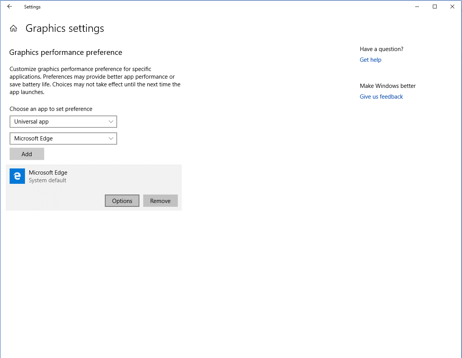Click the Graphics settings page title
This screenshot has width=462, height=358.
click(x=65, y=28)
